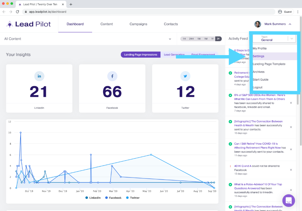Collapse the Mark Summers user menu chevron
Screen dimensions: 302x211
coord(290,24)
